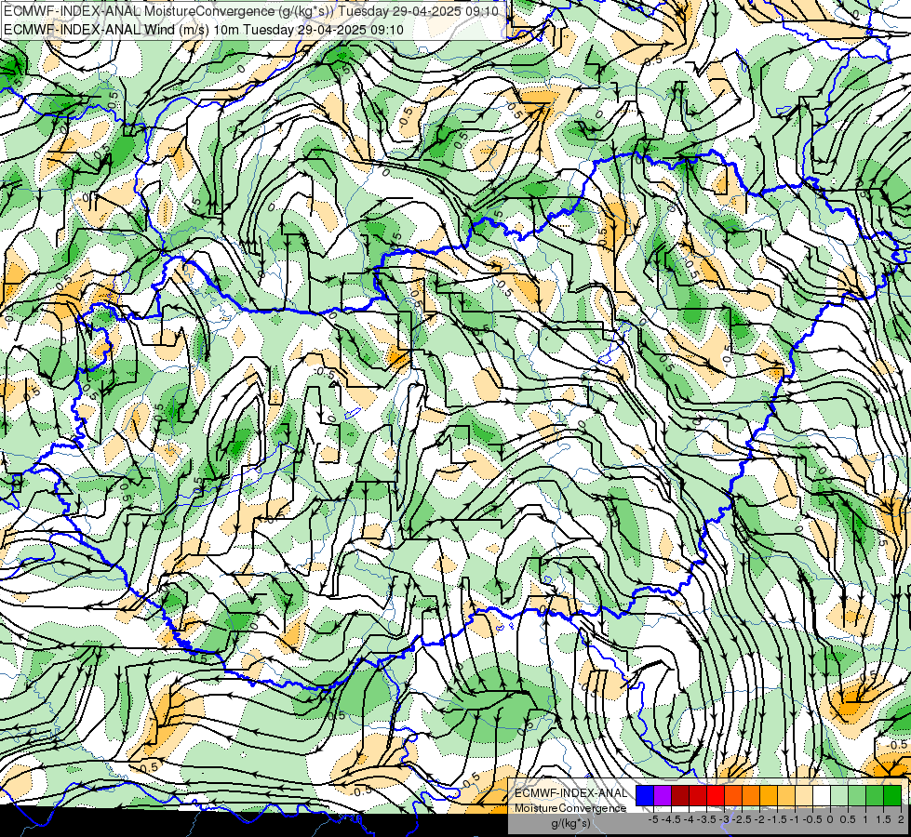This screenshot has width=911, height=837.
Task: Click the Wind (m/s) 10m header line
Action: click(204, 30)
